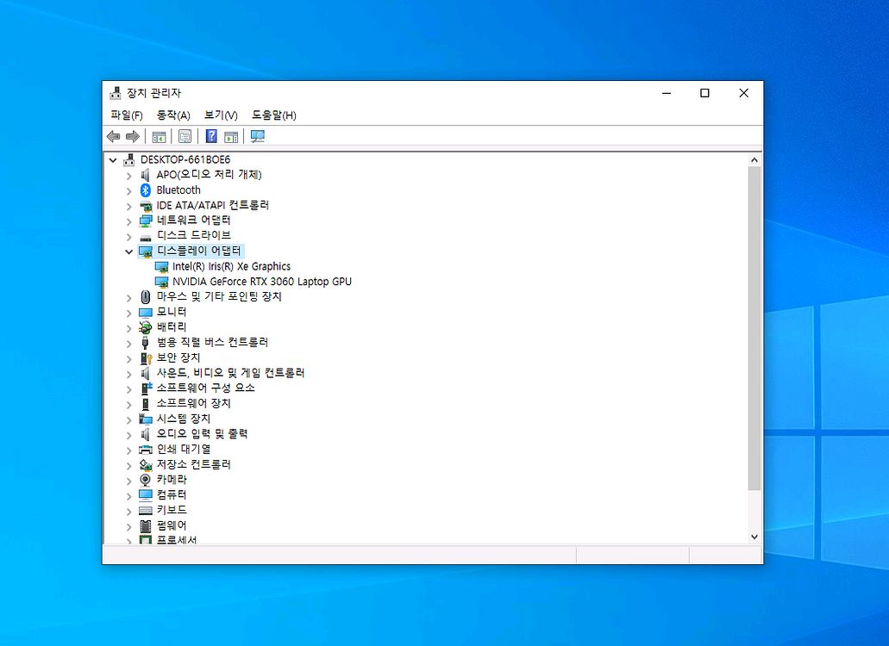The width and height of the screenshot is (889, 646).
Task: Click the 보안 장치 key icon
Action: pos(147,357)
